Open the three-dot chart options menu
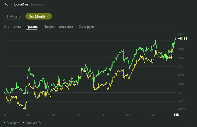Image resolution: width=197 pixels, height=127 pixels. coord(185,122)
